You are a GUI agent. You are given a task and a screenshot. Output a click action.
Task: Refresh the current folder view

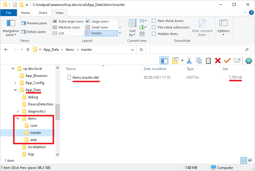141,50
